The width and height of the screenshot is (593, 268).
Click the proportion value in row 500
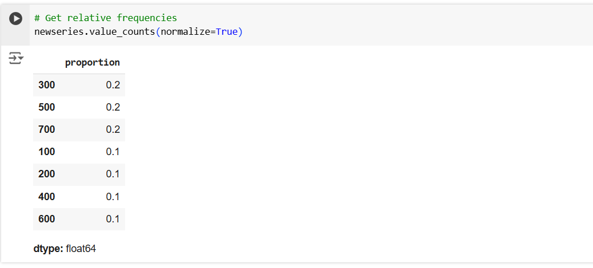click(x=113, y=107)
